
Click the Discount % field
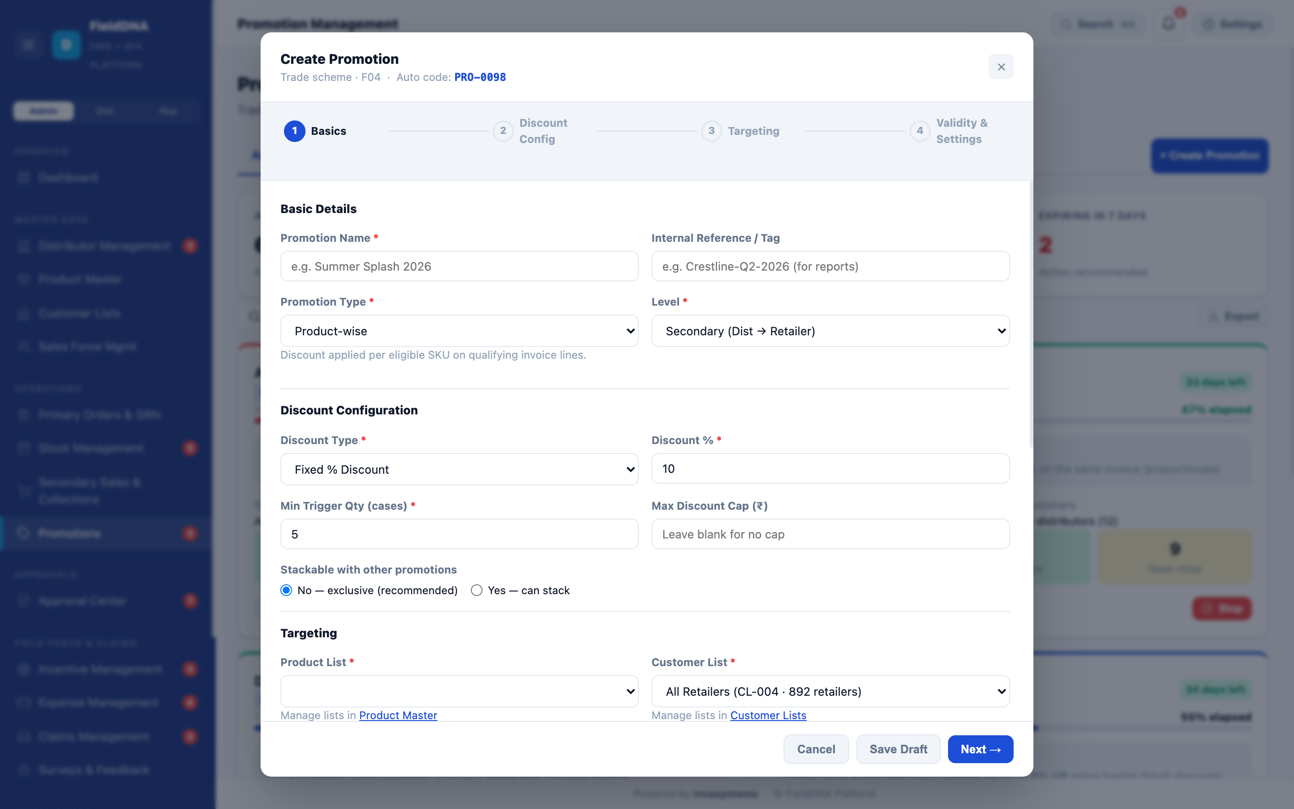(830, 469)
